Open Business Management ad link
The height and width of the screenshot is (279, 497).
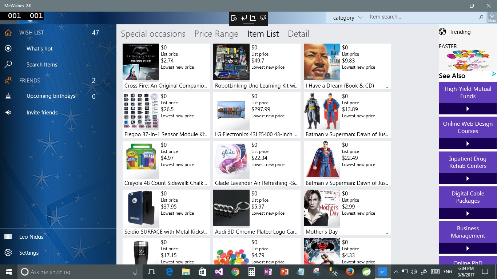pos(468,232)
